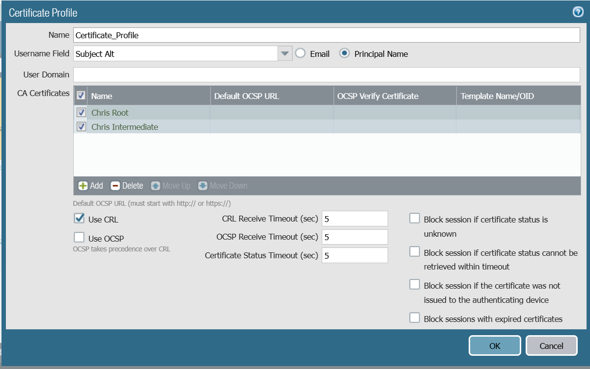Image resolution: width=590 pixels, height=369 pixels.
Task: Select the Email radio button
Action: click(x=301, y=53)
